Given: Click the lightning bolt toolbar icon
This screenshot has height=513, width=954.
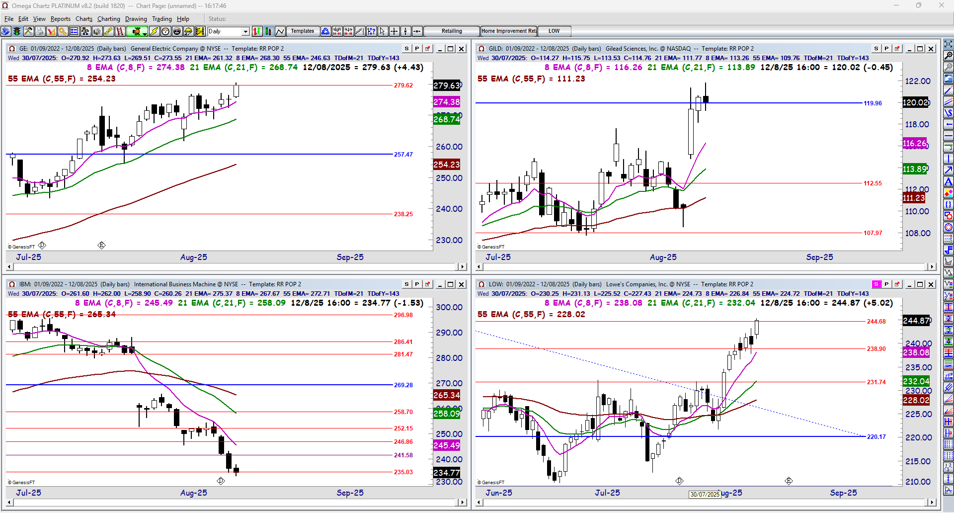Looking at the screenshot, I should (x=154, y=31).
